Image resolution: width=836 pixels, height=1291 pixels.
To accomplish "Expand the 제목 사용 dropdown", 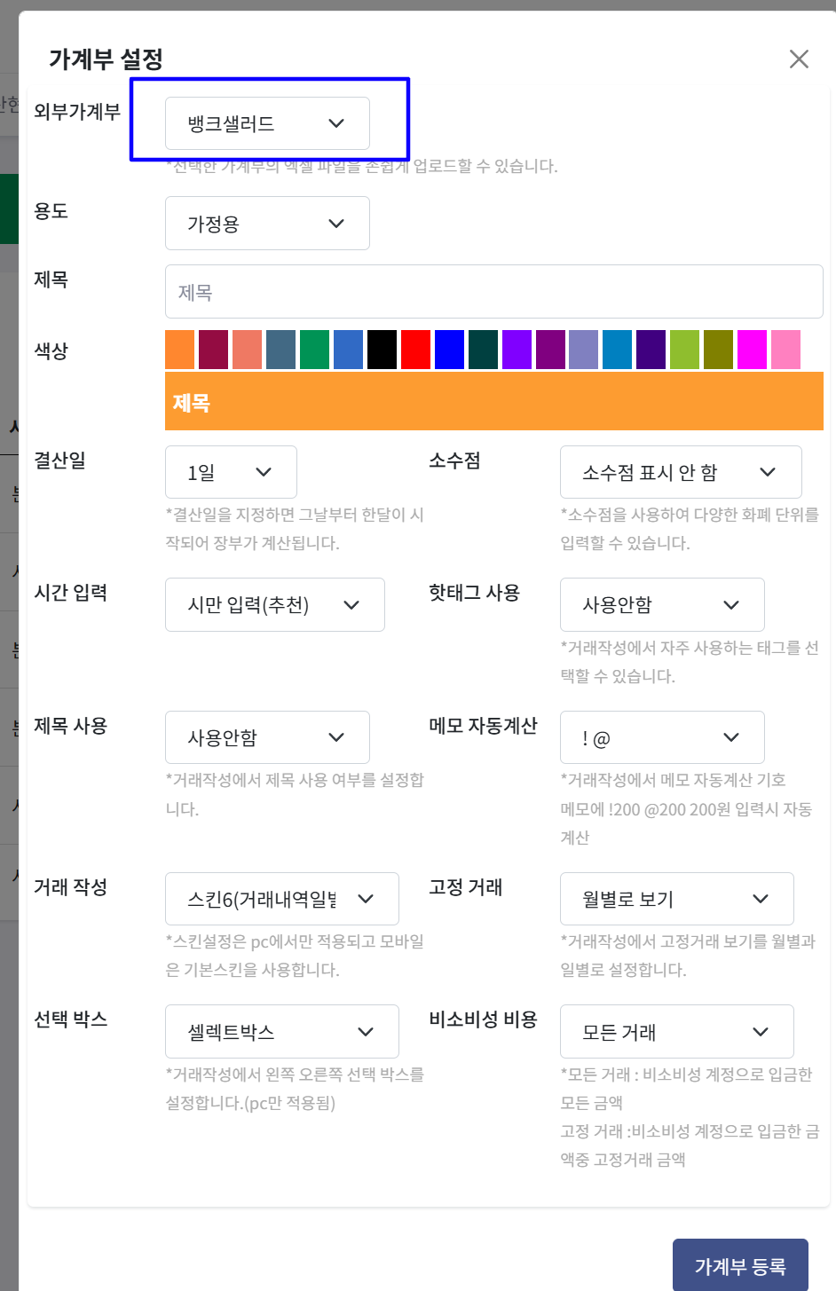I will click(x=267, y=737).
